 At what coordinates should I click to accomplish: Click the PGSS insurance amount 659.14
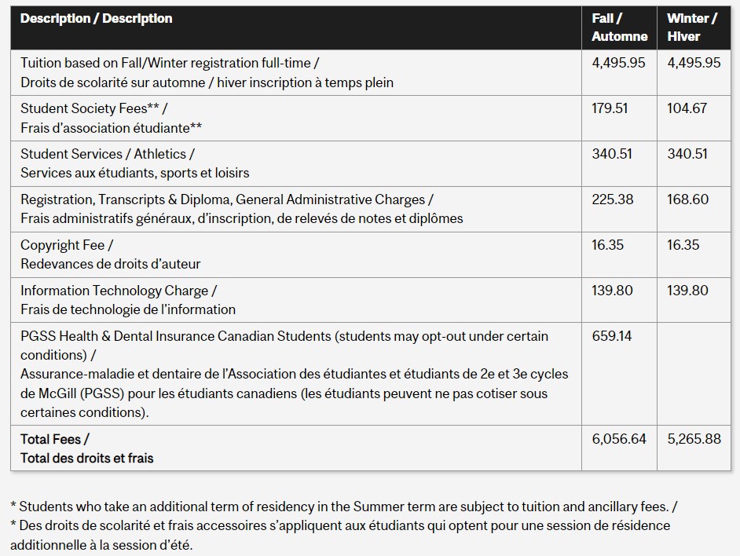coord(612,336)
